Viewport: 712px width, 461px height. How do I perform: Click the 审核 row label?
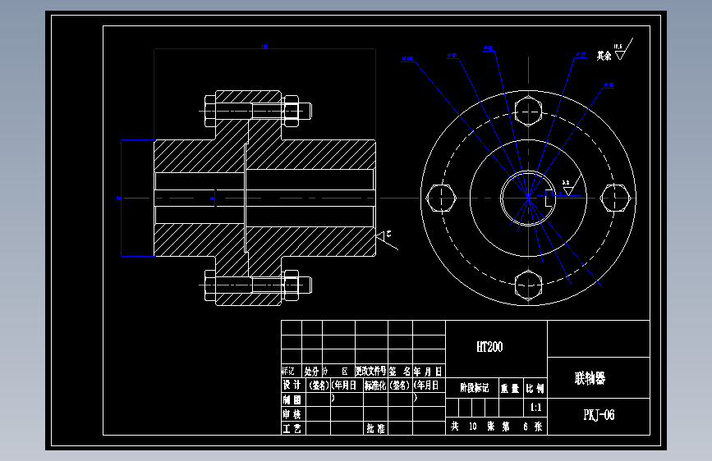pos(292,413)
